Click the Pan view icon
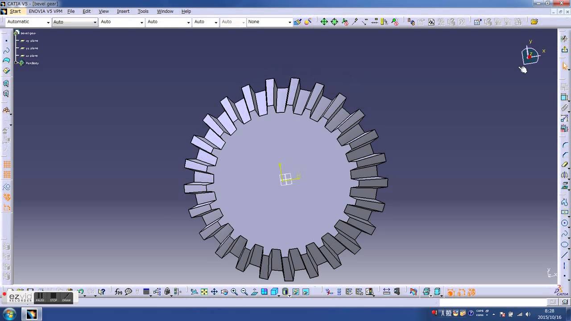 click(214, 292)
